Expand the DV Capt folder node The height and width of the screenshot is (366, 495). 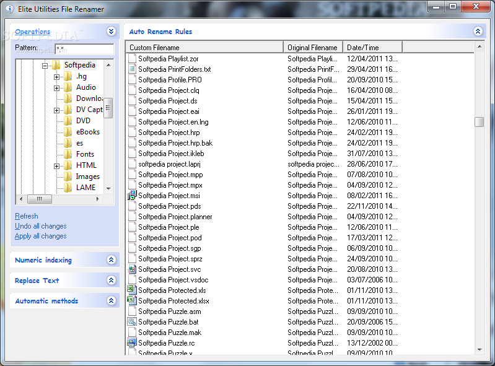coord(56,110)
